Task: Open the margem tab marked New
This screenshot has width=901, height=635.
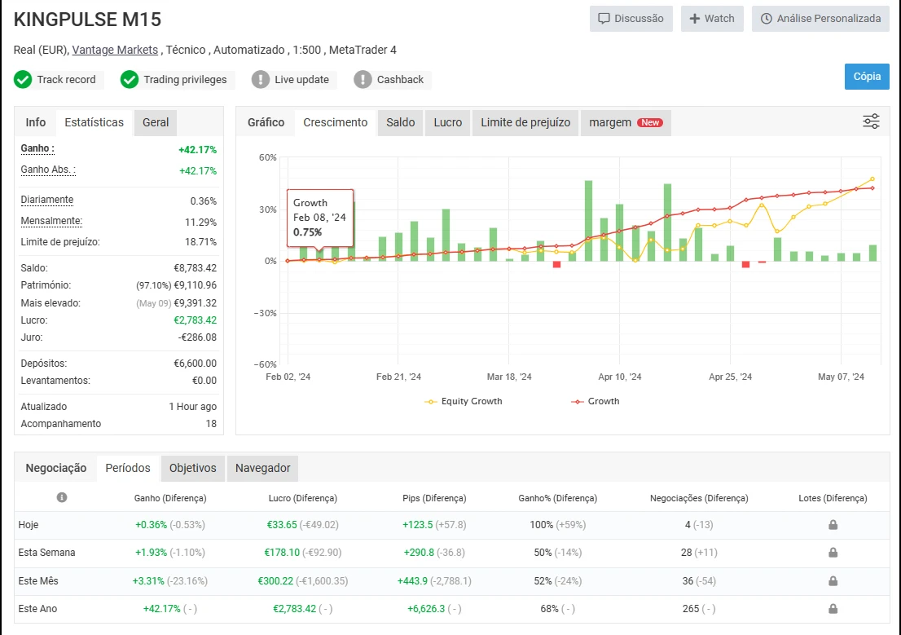Action: [625, 122]
